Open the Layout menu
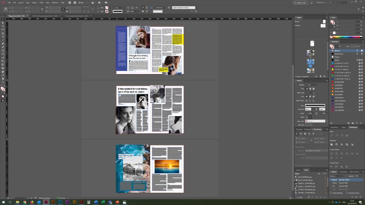Screen dimensions: 365x205 pos(21,2)
